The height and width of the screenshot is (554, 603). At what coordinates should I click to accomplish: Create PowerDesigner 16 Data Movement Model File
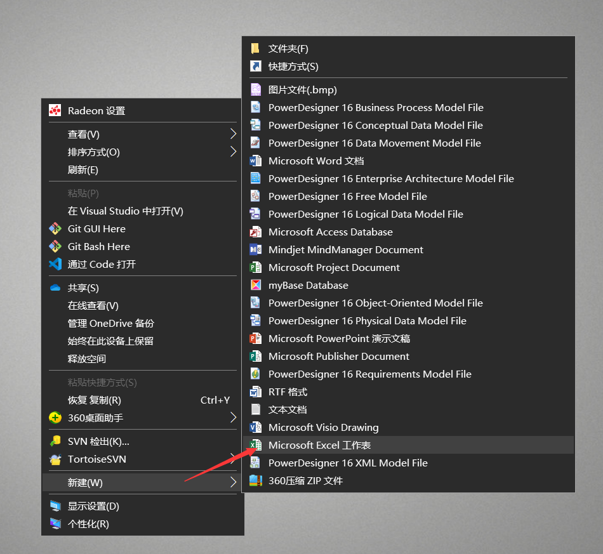click(x=408, y=143)
